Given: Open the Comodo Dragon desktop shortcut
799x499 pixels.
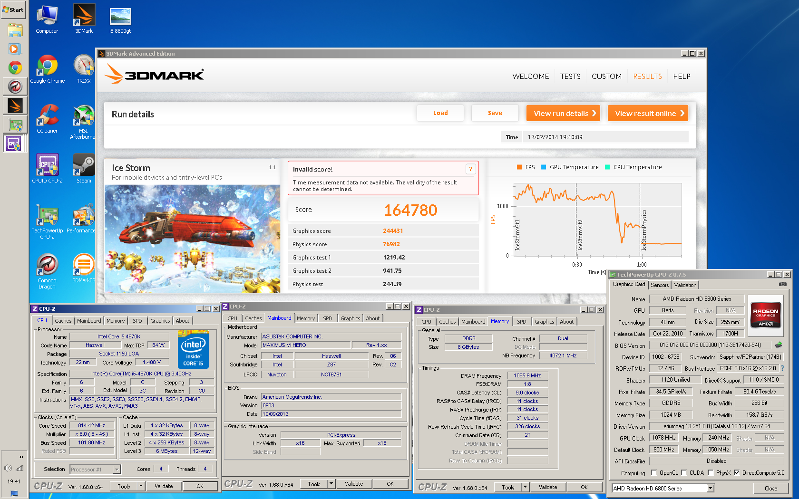Looking at the screenshot, I should click(47, 271).
